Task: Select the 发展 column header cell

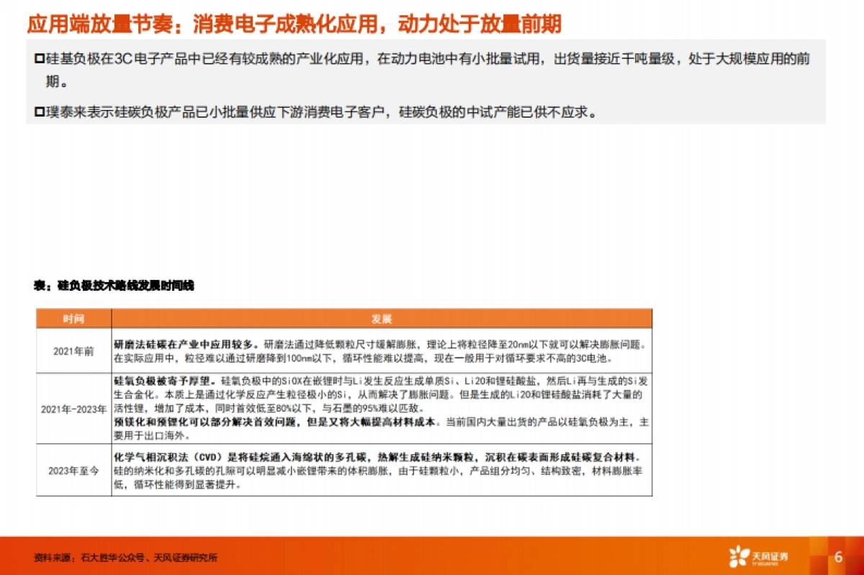Action: (380, 317)
